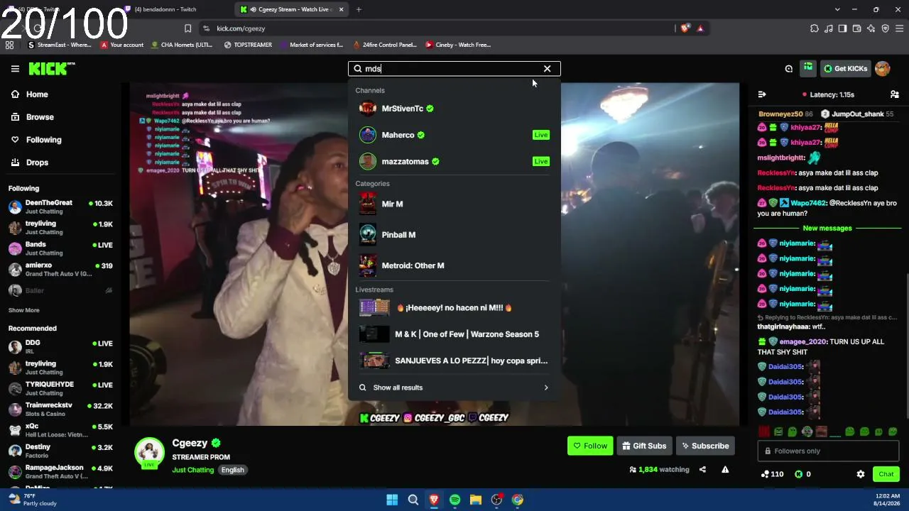Open the Brave Rewards triangle icon
Image resolution: width=909 pixels, height=511 pixels.
pos(700,28)
